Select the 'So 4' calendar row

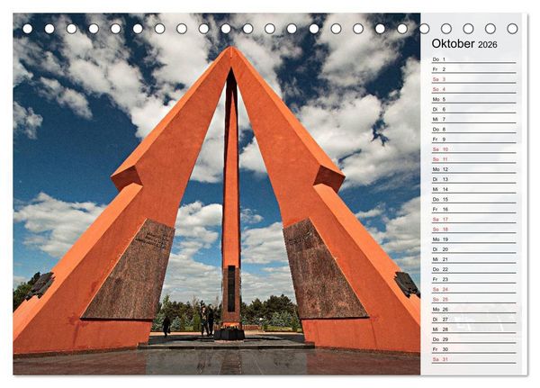click(x=474, y=89)
